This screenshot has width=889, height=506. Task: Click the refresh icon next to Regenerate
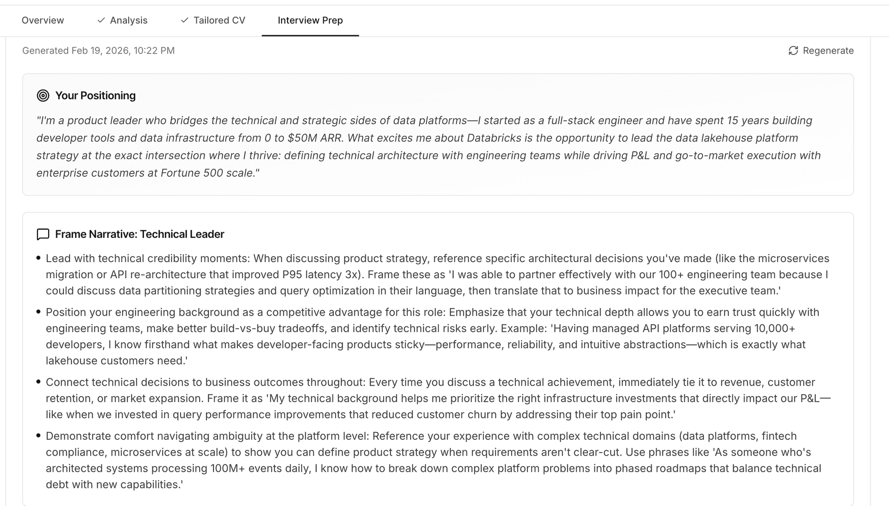click(x=793, y=50)
